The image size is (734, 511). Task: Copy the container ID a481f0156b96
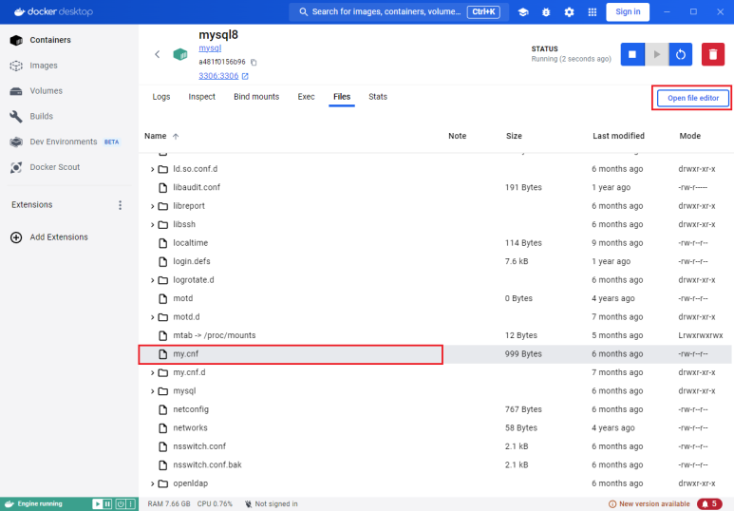click(x=254, y=63)
